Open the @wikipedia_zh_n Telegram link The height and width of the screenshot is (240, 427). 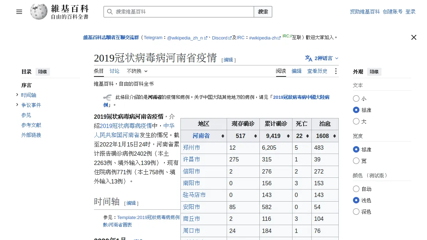(x=187, y=38)
